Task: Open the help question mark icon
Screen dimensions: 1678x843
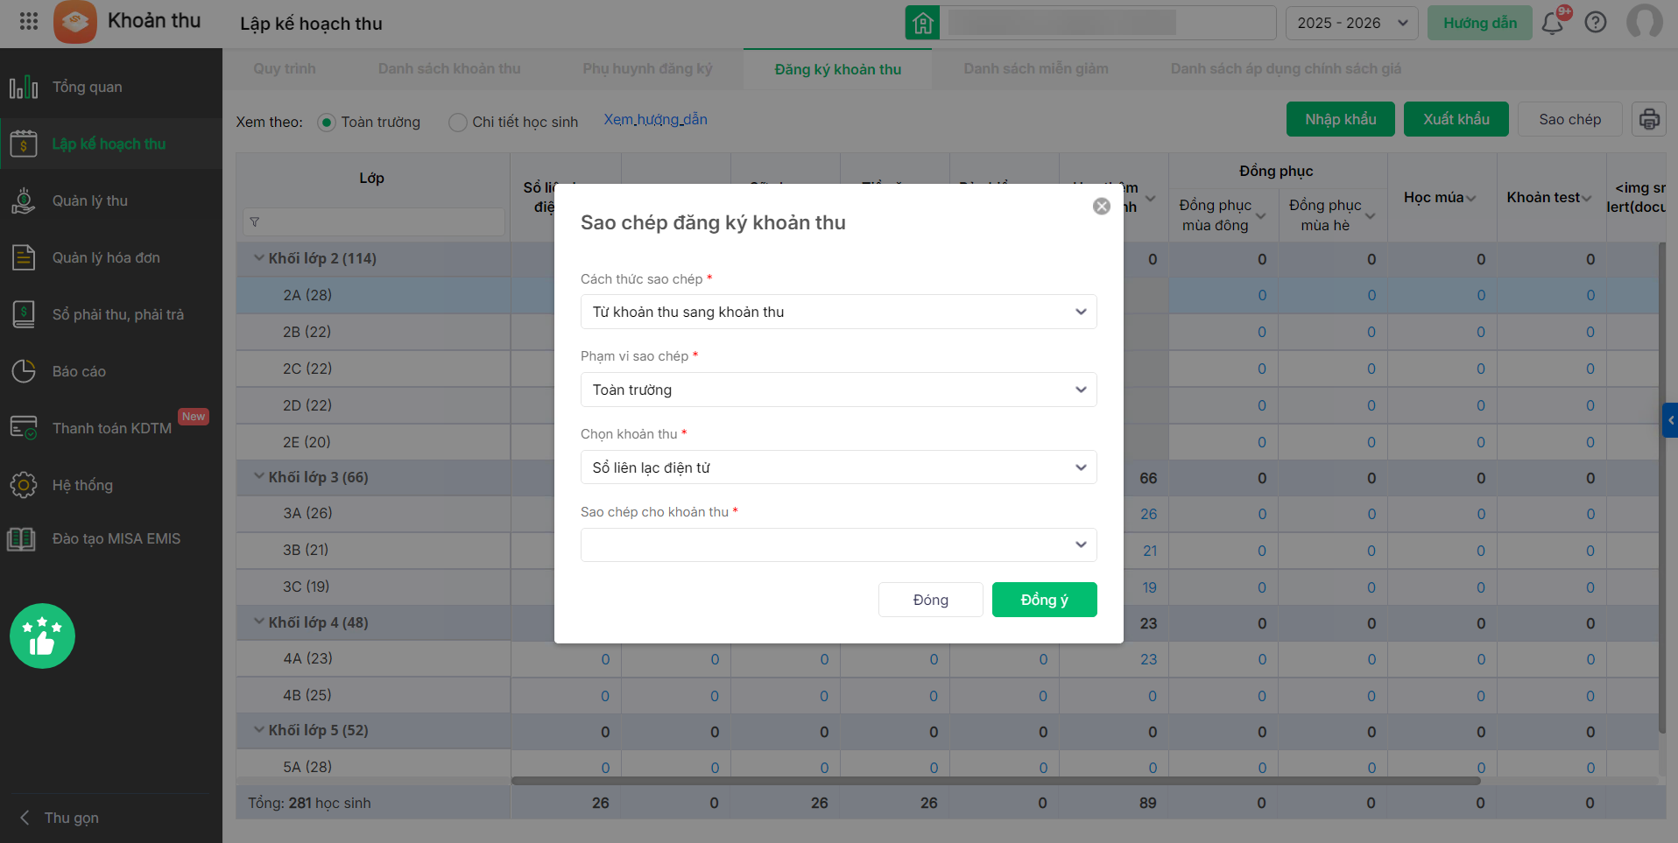Action: 1596,23
